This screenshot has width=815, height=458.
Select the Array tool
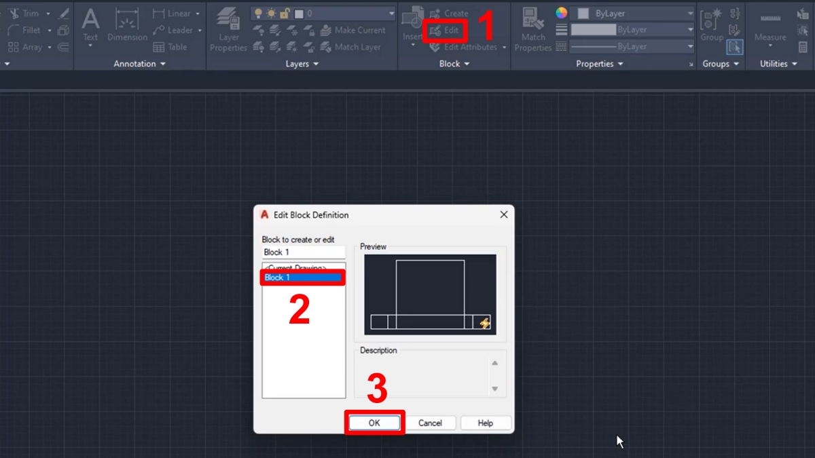coord(25,47)
